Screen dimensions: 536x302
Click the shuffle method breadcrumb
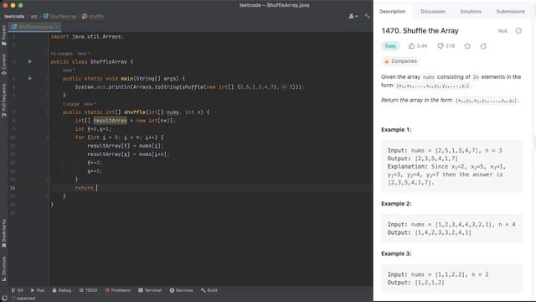tap(93, 16)
